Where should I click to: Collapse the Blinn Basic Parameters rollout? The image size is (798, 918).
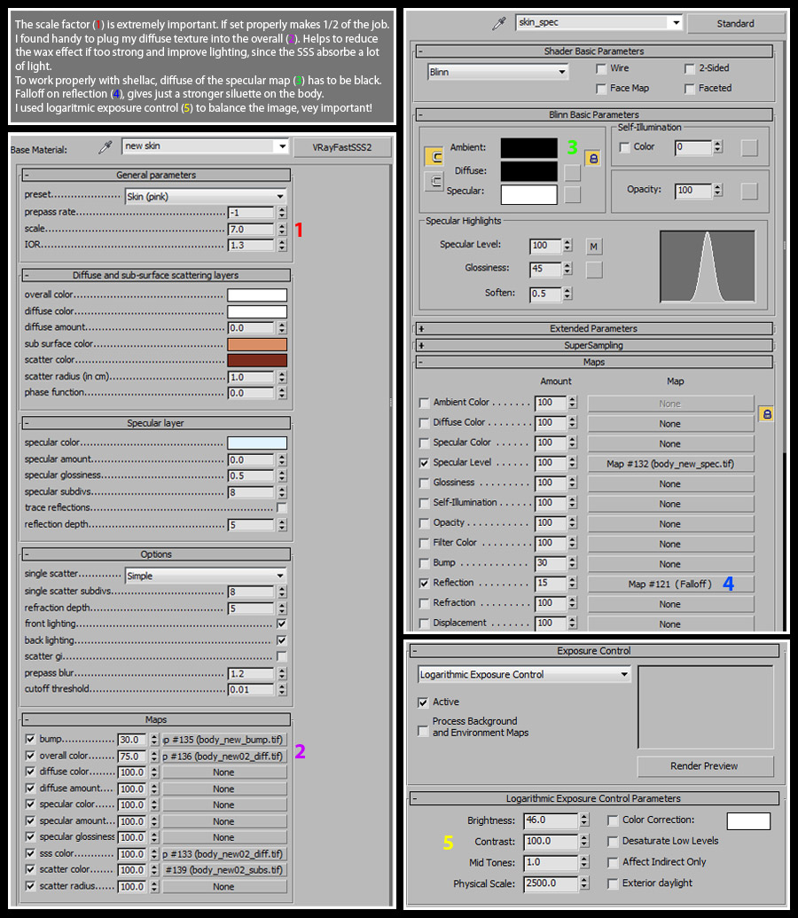(x=594, y=114)
